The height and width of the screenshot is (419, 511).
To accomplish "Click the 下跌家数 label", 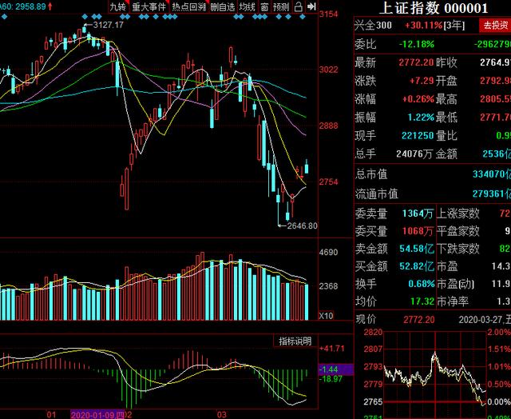I will [x=458, y=249].
